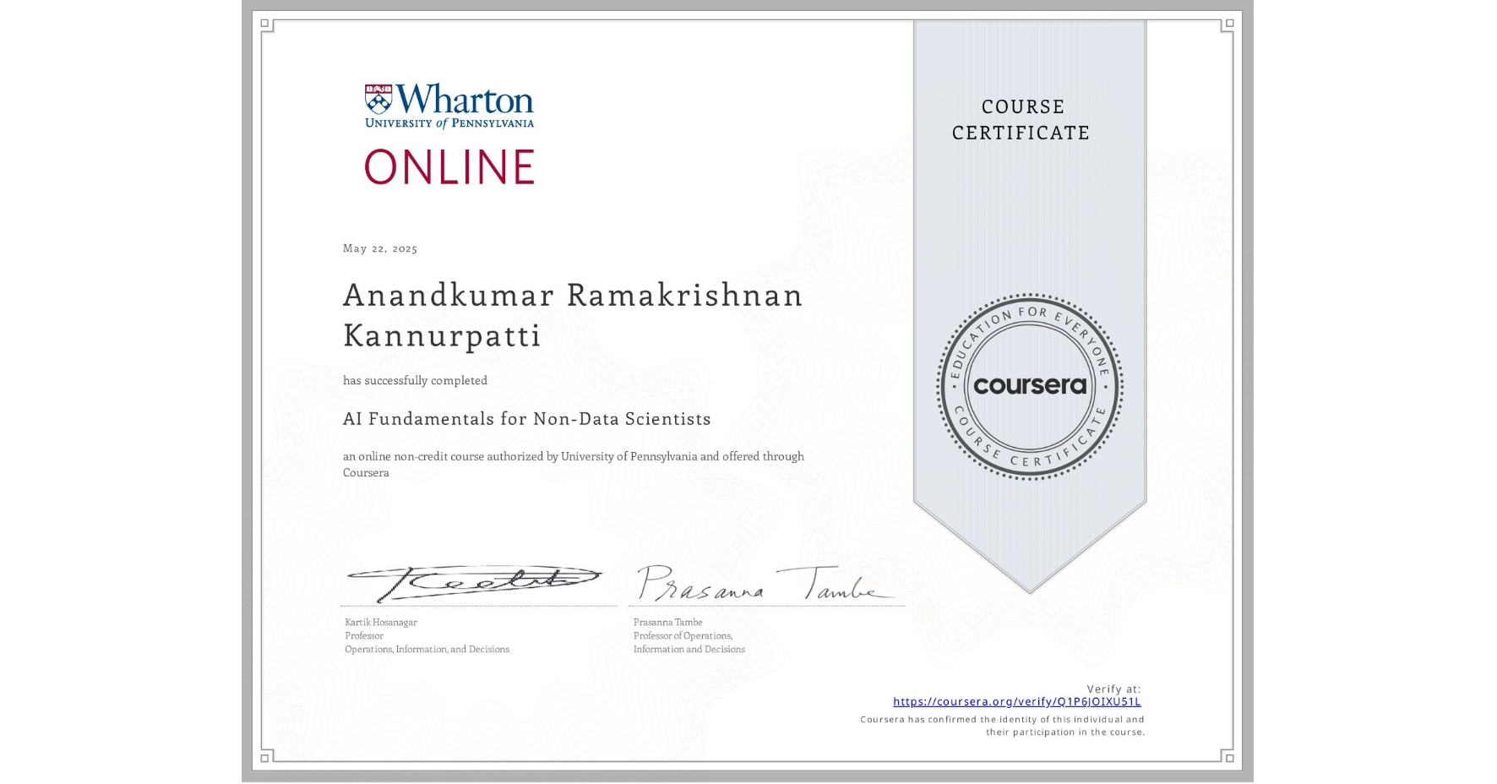The height and width of the screenshot is (784, 1497).
Task: Click the Coursera certificate seal
Action: 1029,387
